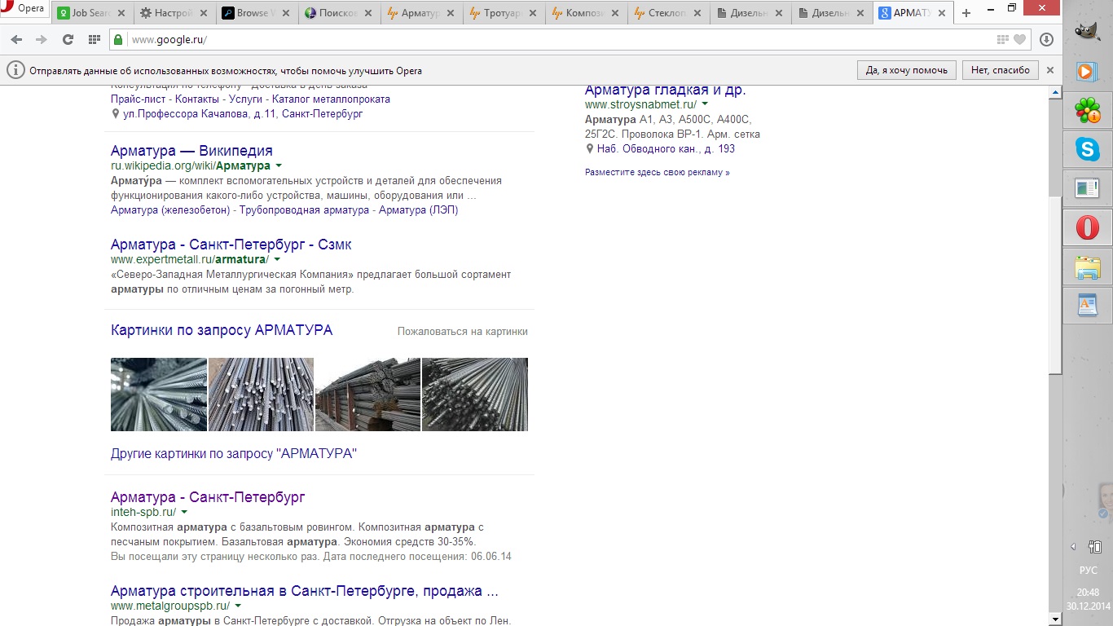Open 'Арматура гладкая и др.' ad
Screen dimensions: 1113x626
(665, 90)
